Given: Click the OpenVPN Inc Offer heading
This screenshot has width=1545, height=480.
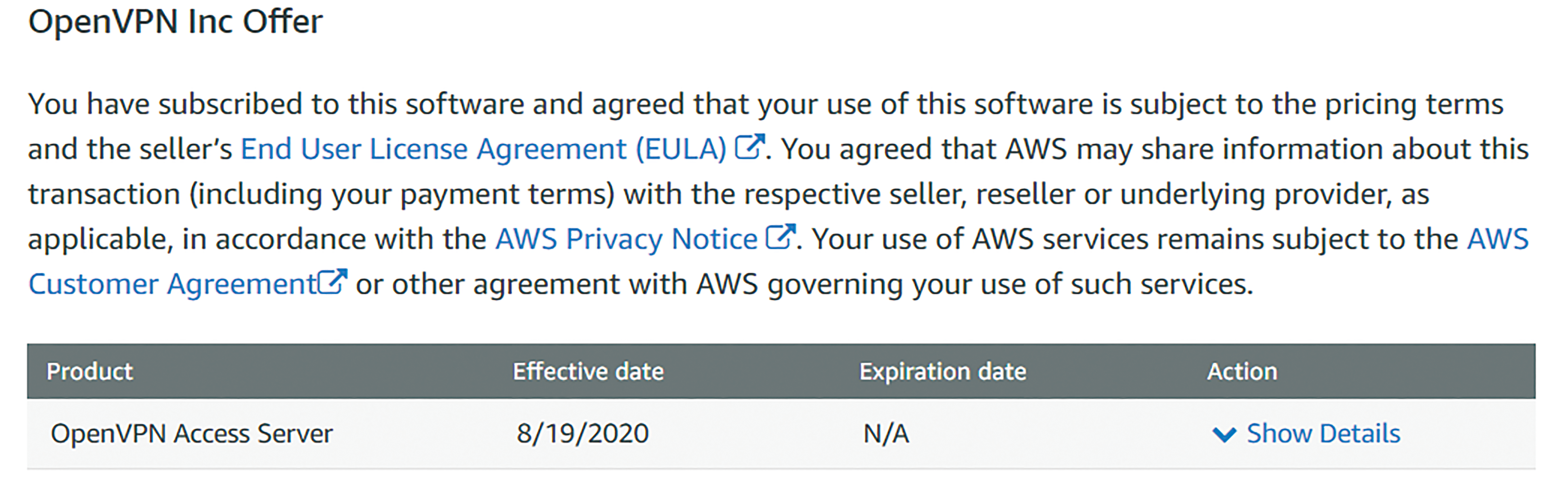Looking at the screenshot, I should pyautogui.click(x=175, y=22).
